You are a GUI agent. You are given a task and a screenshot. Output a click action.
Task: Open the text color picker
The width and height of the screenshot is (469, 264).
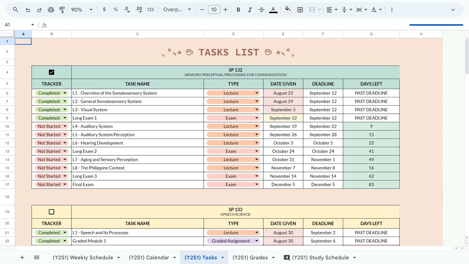pos(273,10)
